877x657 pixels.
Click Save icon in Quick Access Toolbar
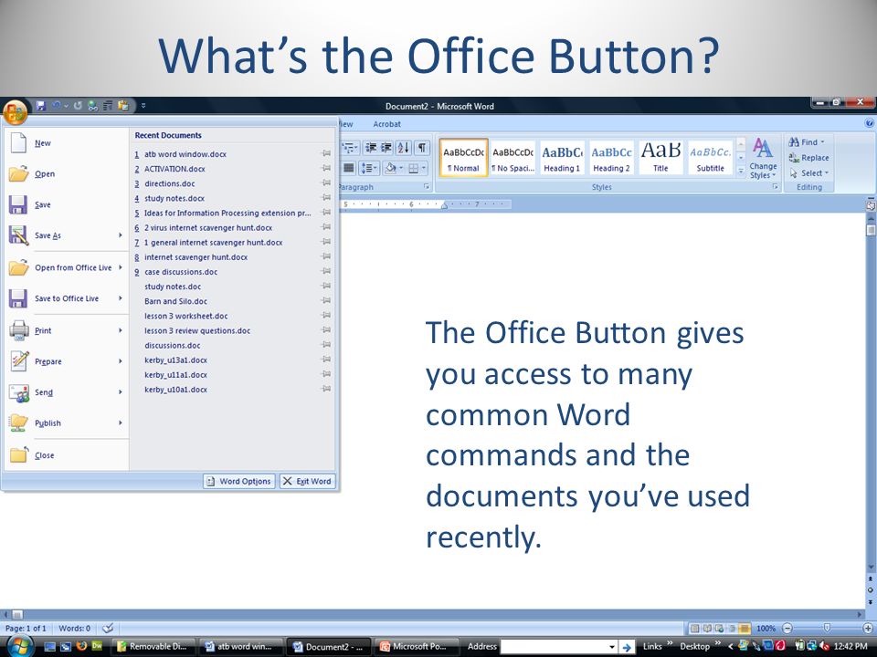tap(40, 106)
